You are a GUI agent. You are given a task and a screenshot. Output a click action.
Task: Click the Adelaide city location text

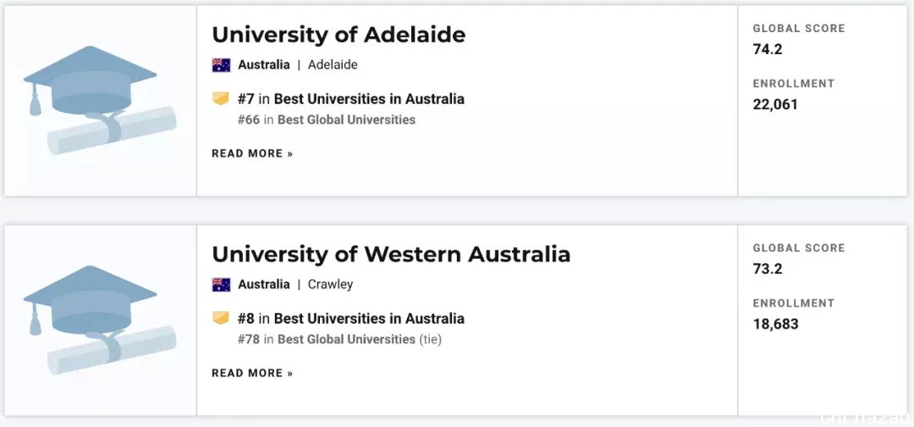[x=333, y=64]
